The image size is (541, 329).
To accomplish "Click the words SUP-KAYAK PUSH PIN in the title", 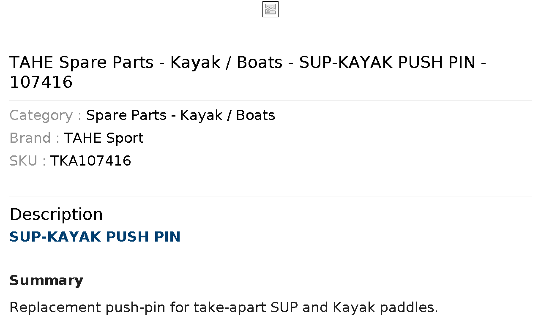I will (x=387, y=63).
